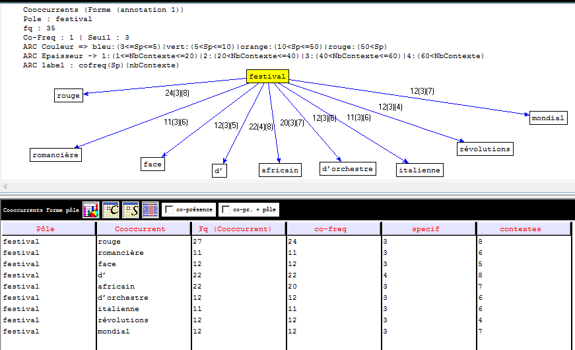Image resolution: width=575 pixels, height=350 pixels.
Task: Select 'mondial' in the Cooccurrent column
Action: pyautogui.click(x=114, y=332)
